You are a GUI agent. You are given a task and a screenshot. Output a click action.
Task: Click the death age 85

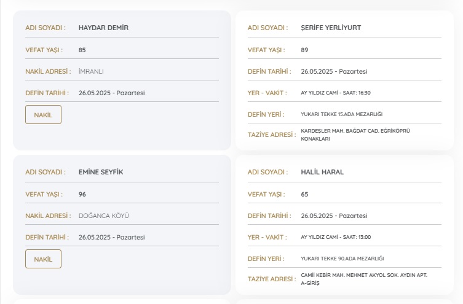click(x=82, y=50)
